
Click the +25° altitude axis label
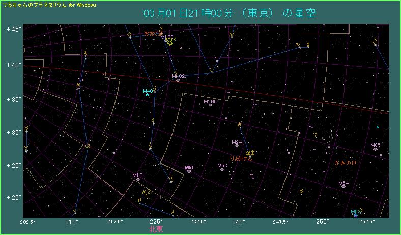[14, 165]
